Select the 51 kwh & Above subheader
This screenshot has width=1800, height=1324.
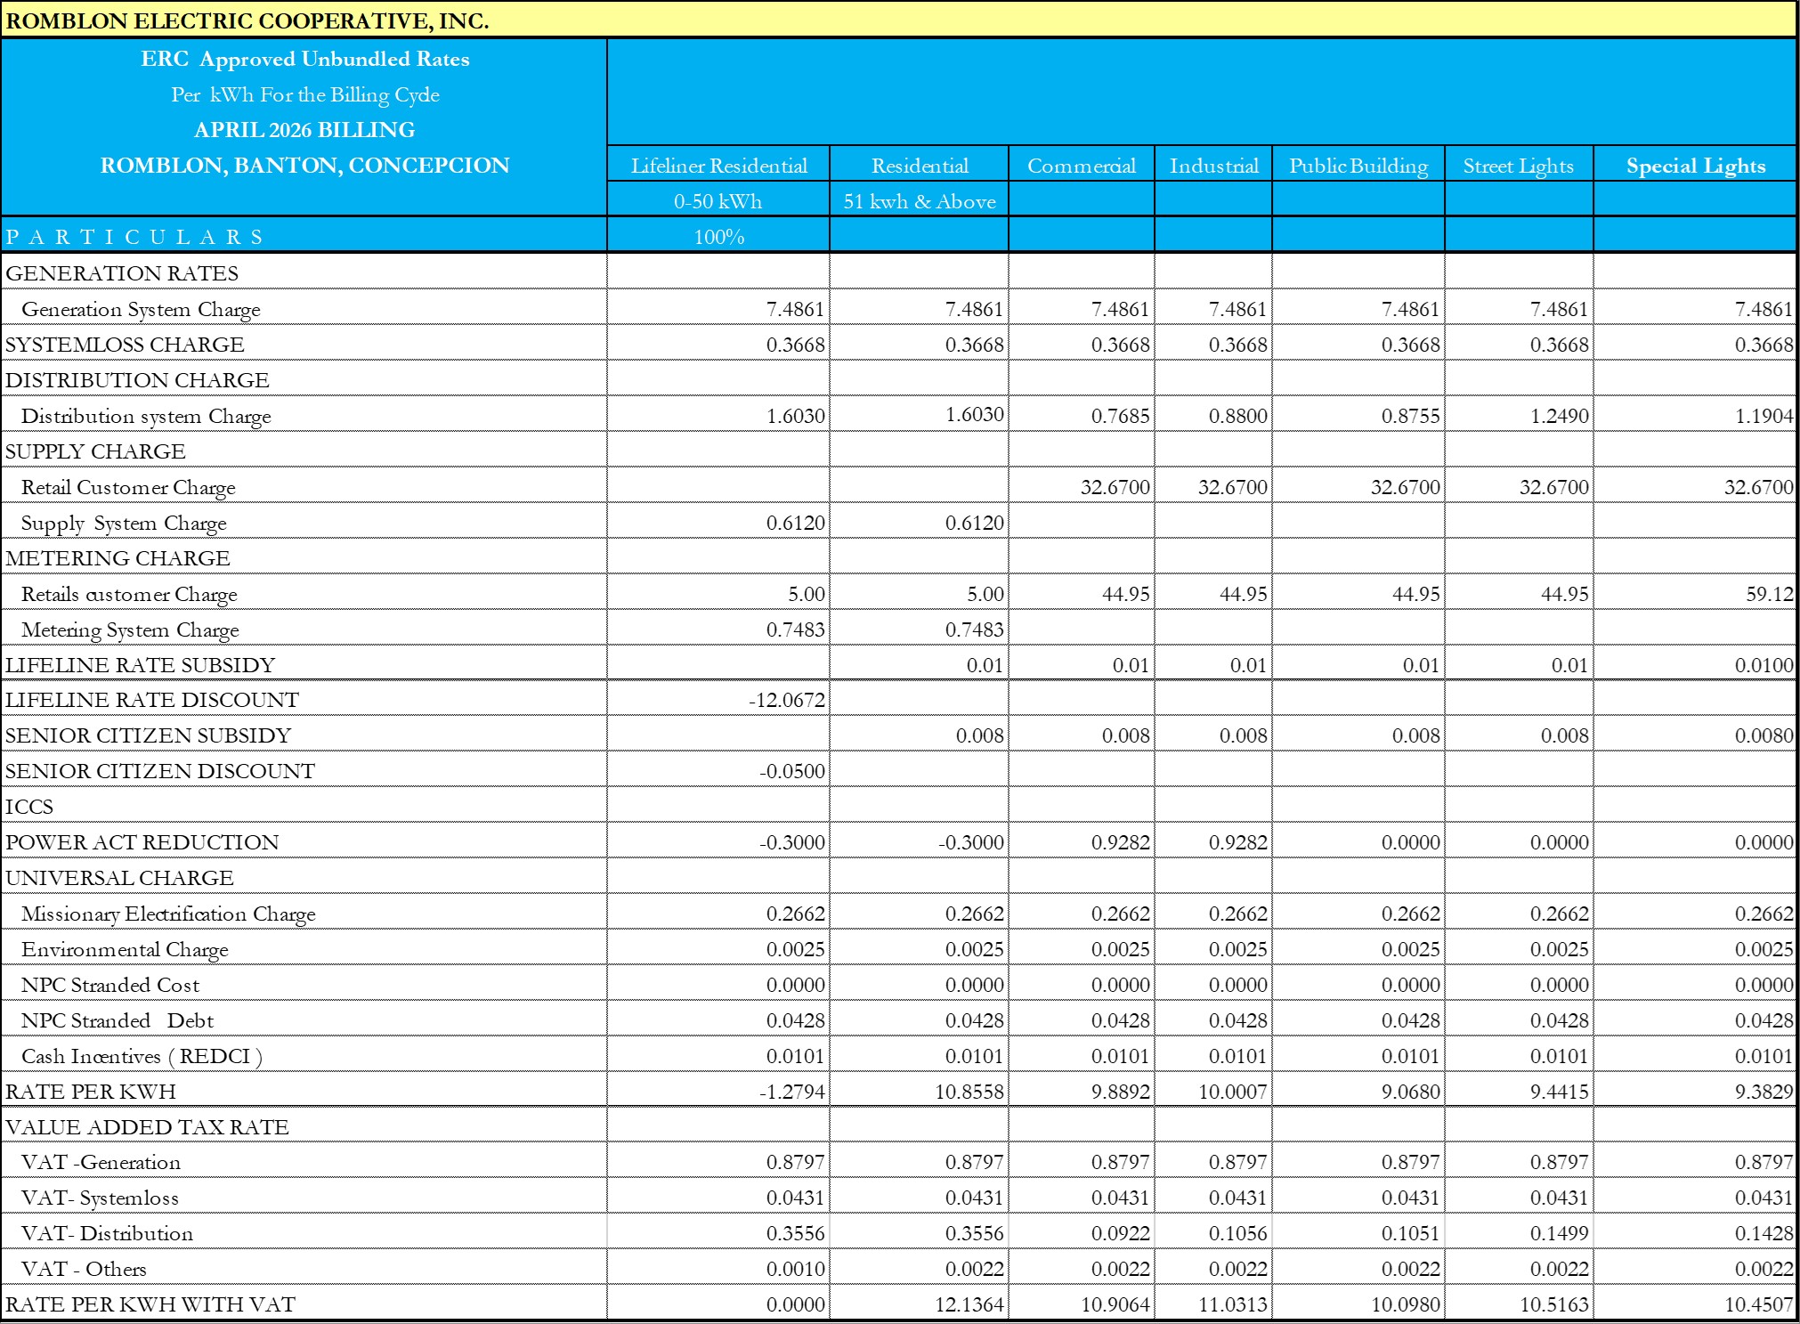click(x=920, y=201)
